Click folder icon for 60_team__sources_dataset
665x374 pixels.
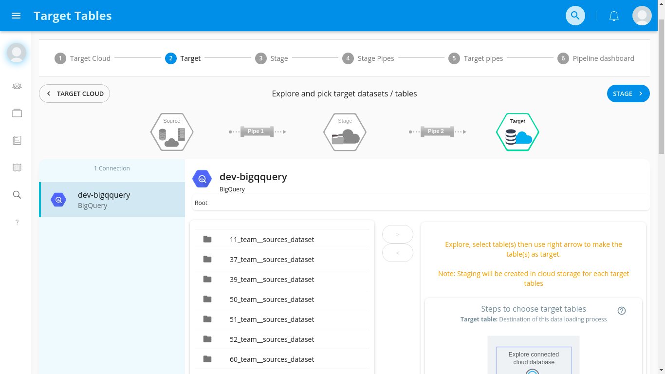(207, 359)
